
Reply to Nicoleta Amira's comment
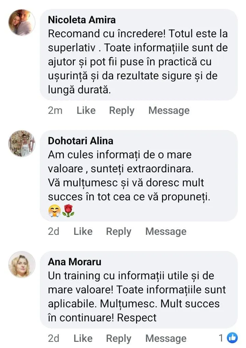coord(122,111)
